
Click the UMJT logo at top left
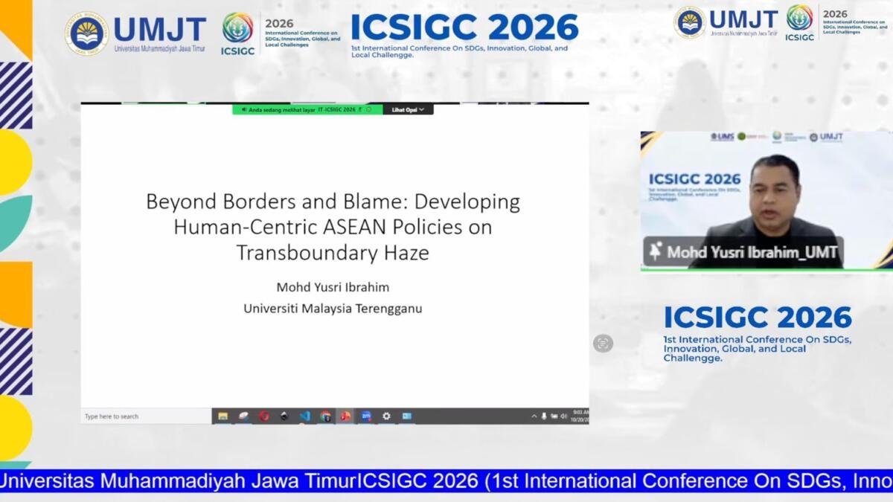[x=135, y=33]
